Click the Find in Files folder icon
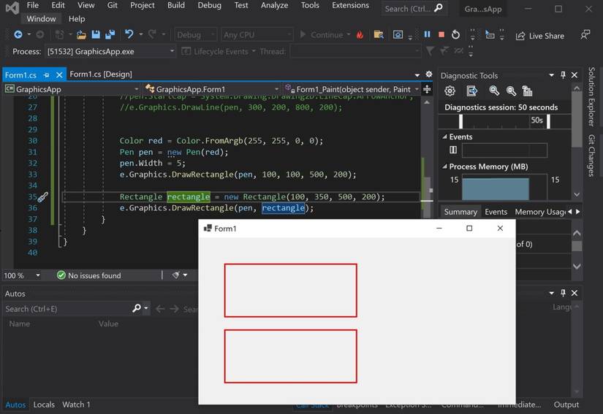The width and height of the screenshot is (603, 414). (379, 35)
